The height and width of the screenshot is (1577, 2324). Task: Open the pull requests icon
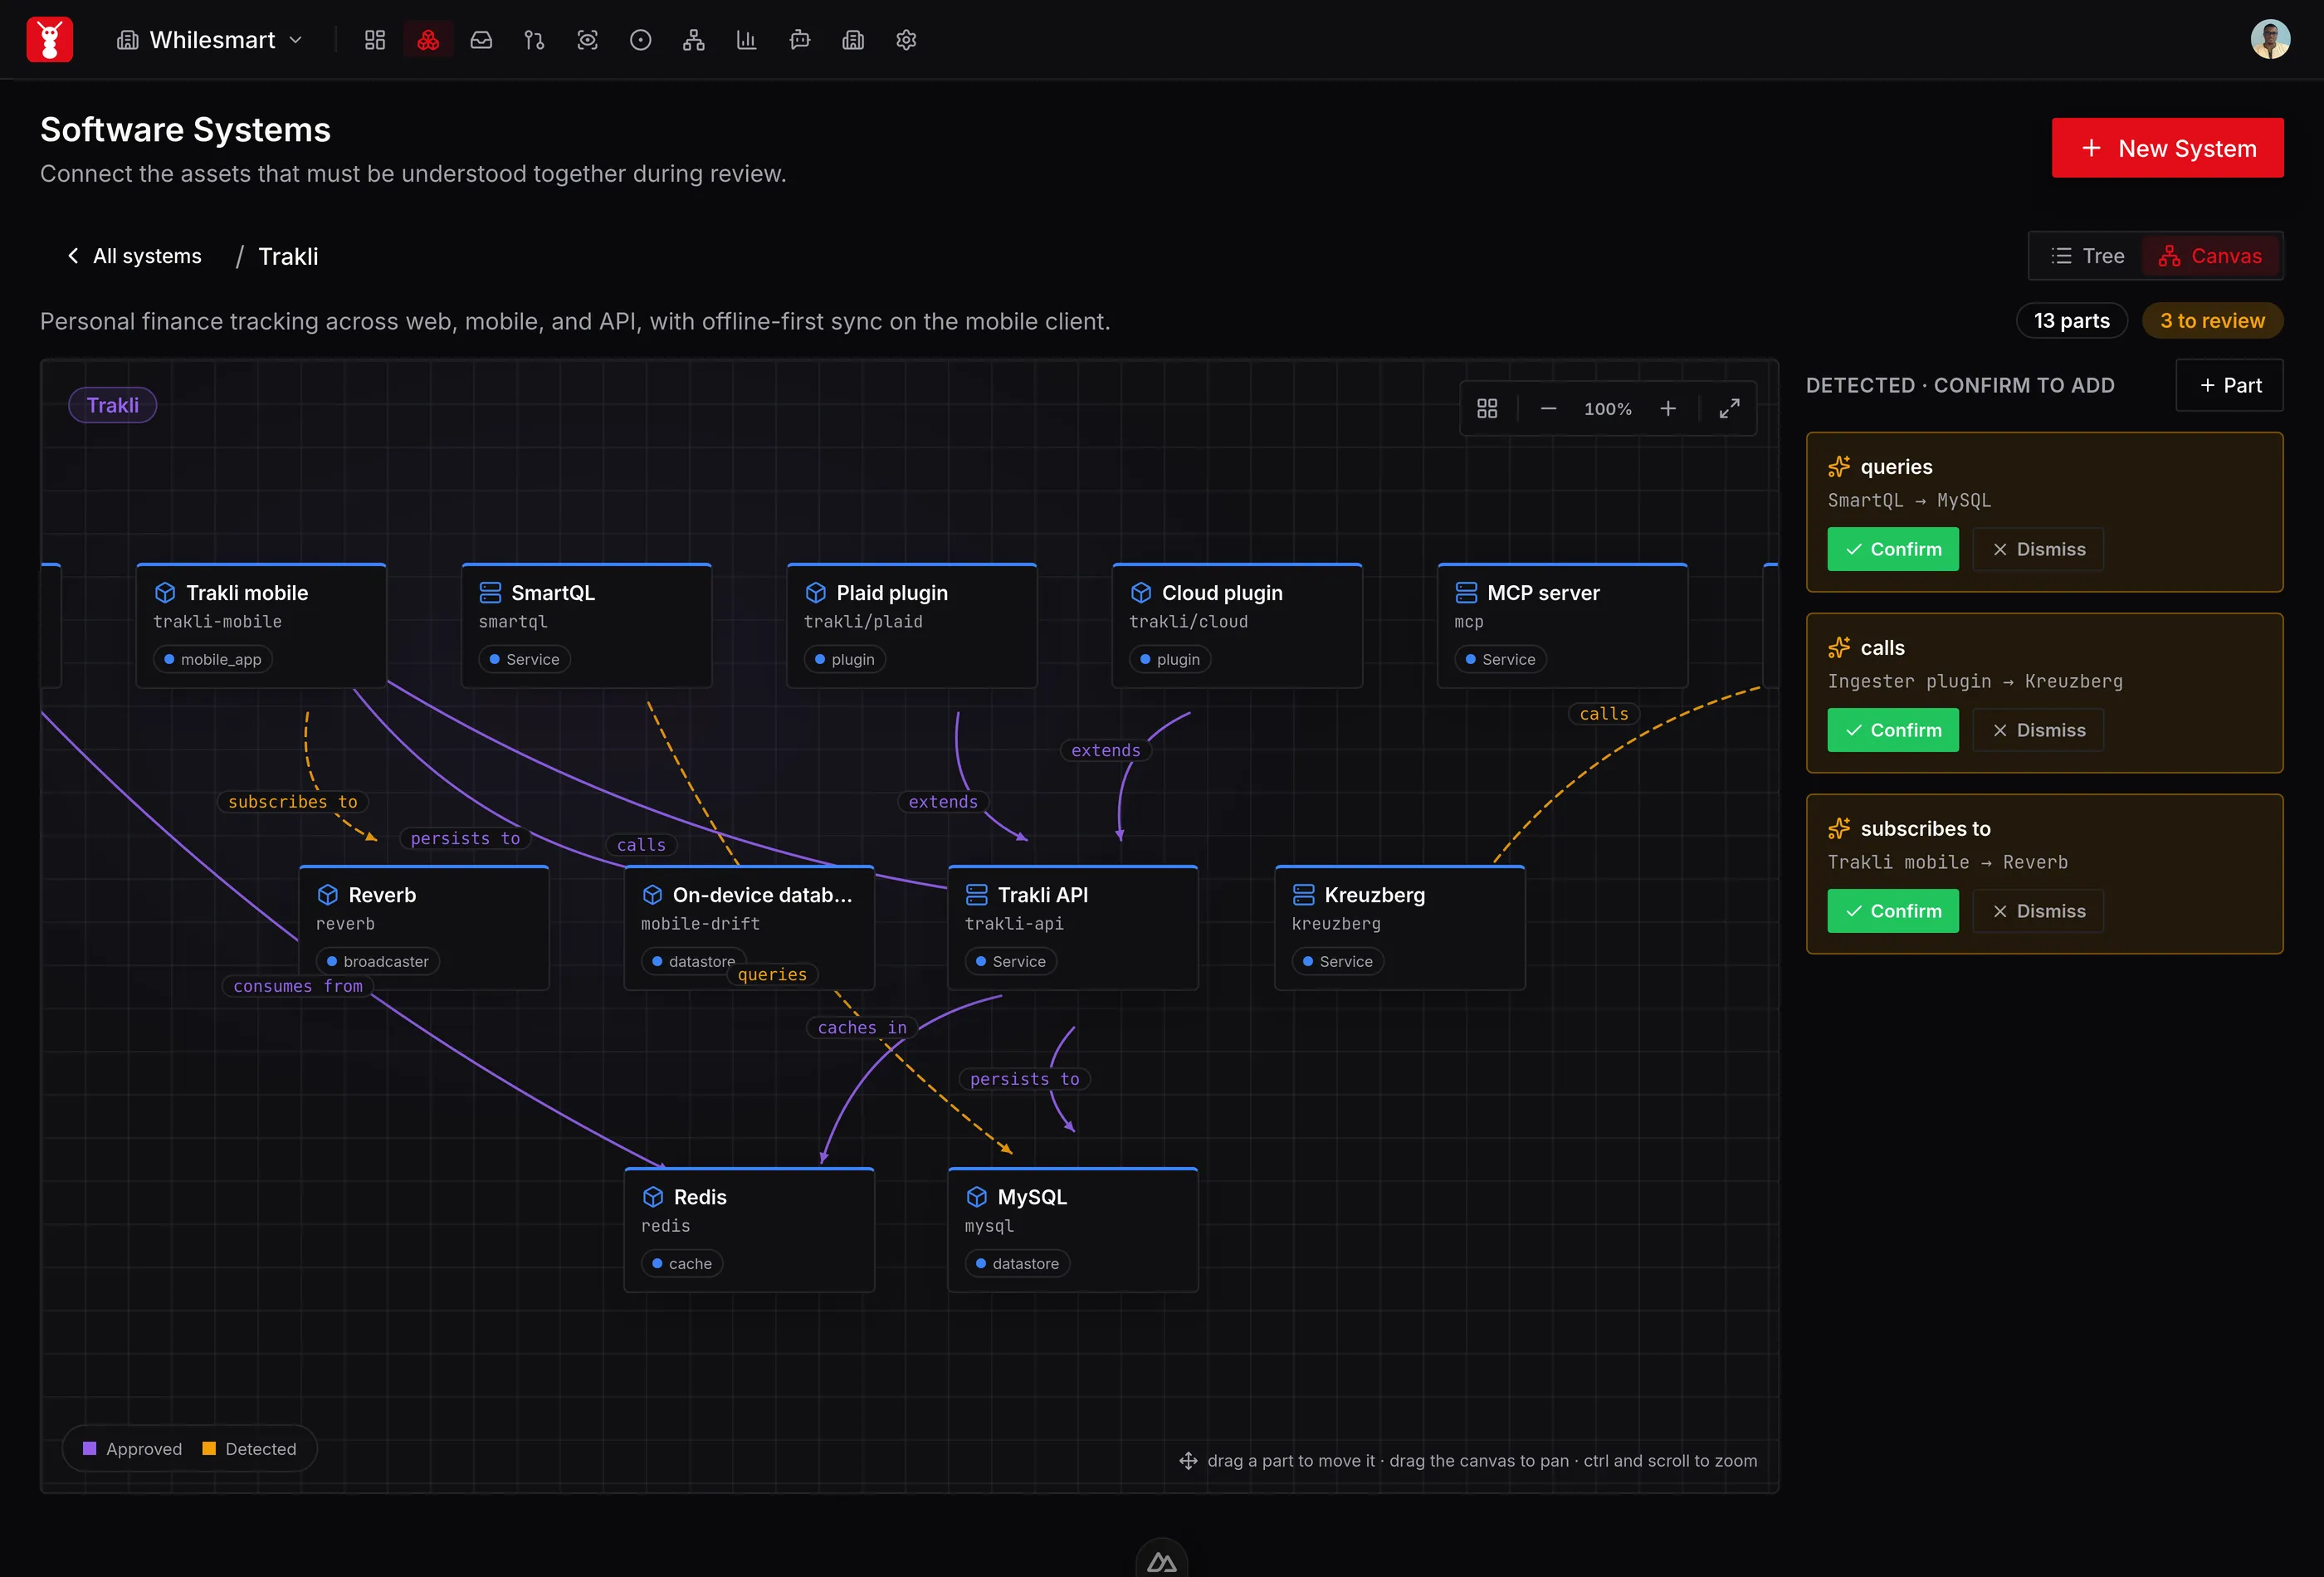pos(534,40)
